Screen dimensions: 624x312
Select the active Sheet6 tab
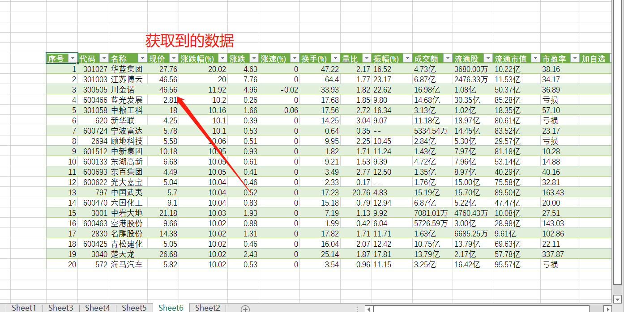tap(171, 308)
